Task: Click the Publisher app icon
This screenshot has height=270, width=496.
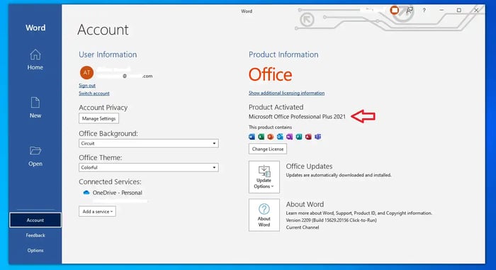Action: click(299, 137)
